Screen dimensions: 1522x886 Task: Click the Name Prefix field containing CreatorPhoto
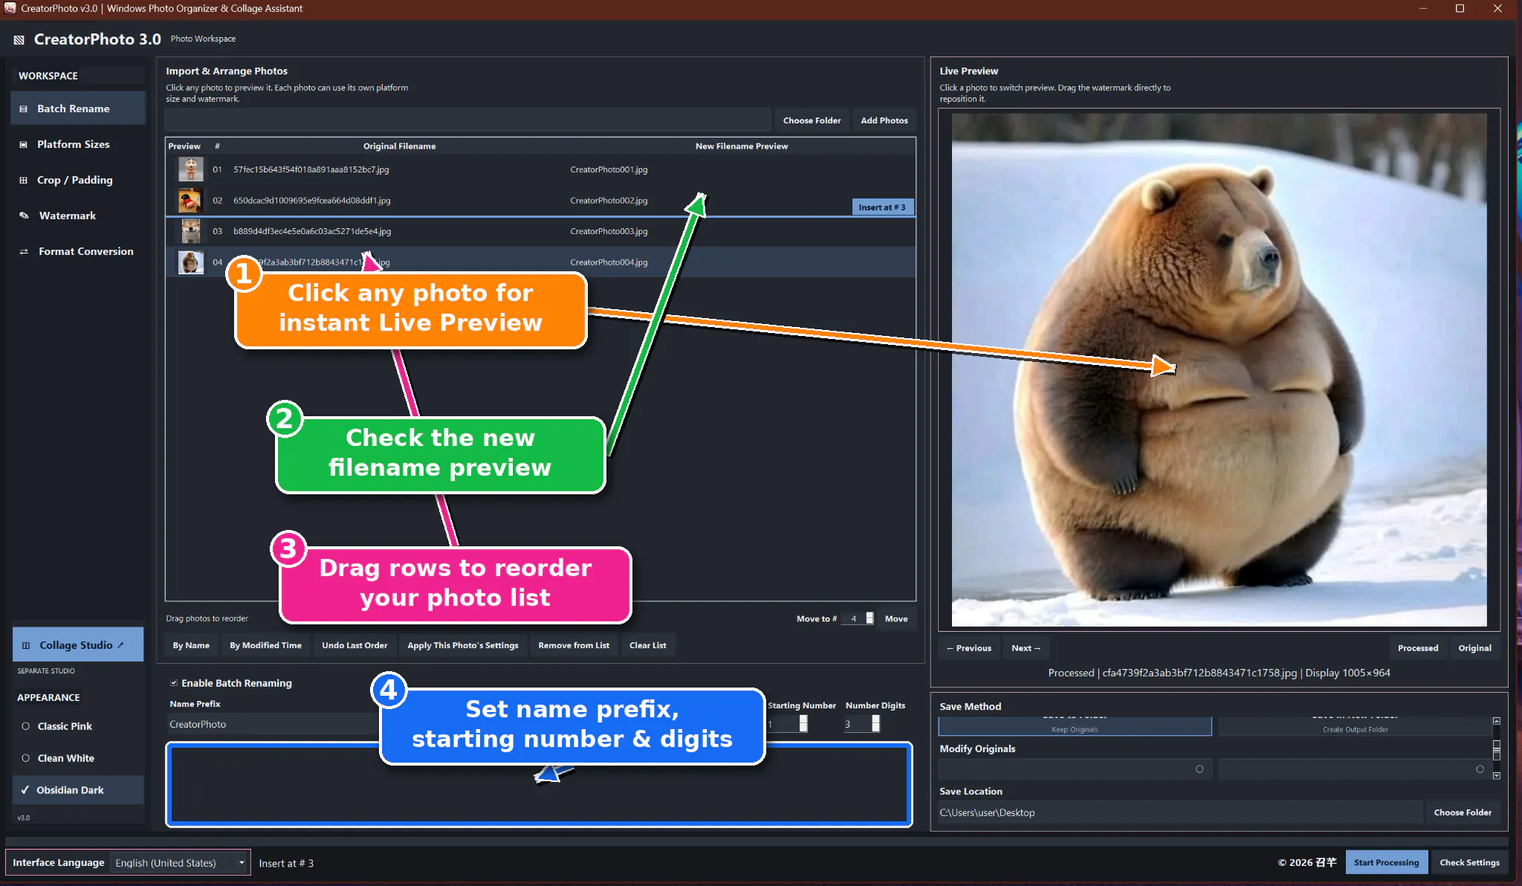[273, 724]
